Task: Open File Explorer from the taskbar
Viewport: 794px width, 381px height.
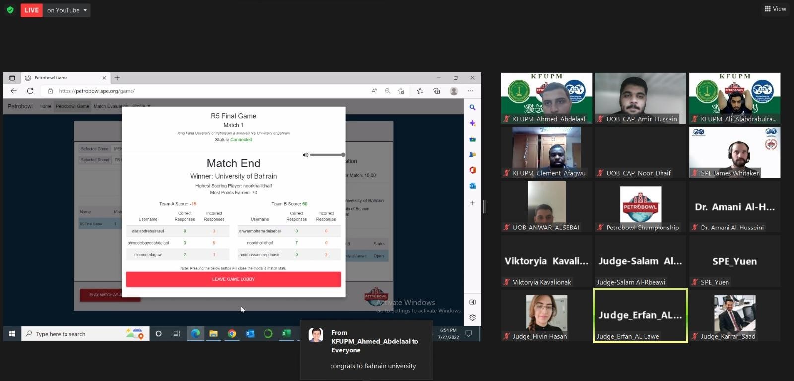Action: 213,334
